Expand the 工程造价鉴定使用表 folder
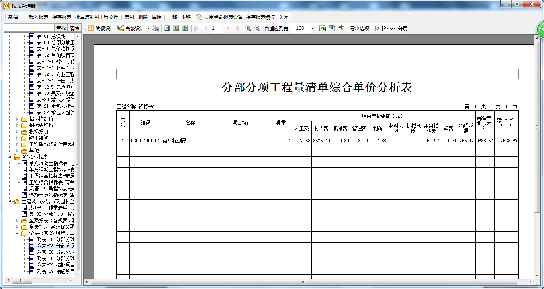The height and width of the screenshot is (289, 544). coord(17,144)
